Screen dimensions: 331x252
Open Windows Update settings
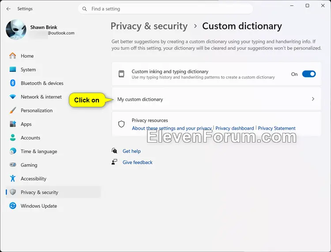click(x=53, y=206)
